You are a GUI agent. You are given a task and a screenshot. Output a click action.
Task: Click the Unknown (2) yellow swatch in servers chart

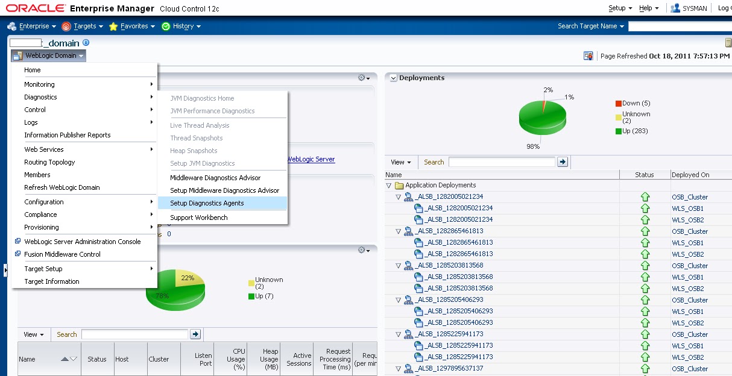[x=251, y=283]
